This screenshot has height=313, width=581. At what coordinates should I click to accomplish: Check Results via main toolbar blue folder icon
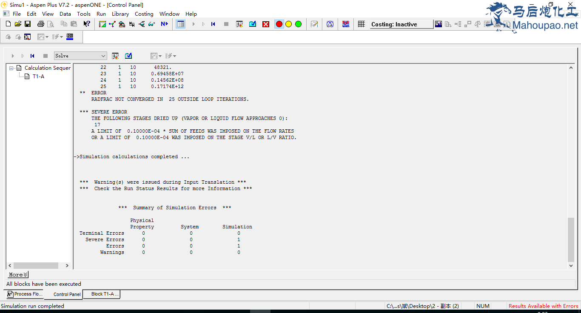(253, 24)
